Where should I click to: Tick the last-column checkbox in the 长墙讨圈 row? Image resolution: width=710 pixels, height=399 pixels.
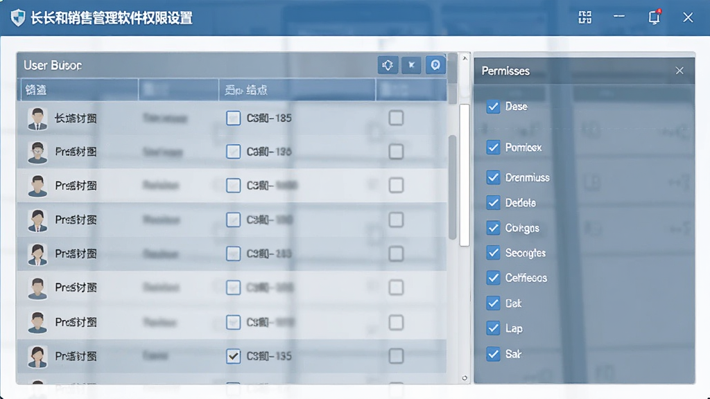pyautogui.click(x=396, y=118)
